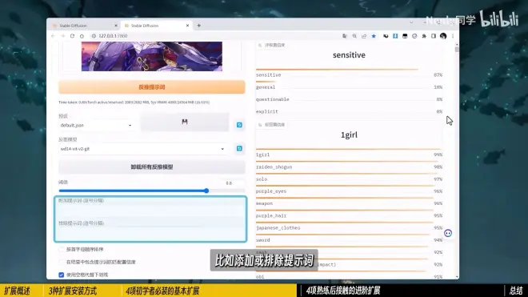Viewport: 528px width, 297px height.
Task: Save the preset with the floppy disk button
Action: (x=185, y=122)
